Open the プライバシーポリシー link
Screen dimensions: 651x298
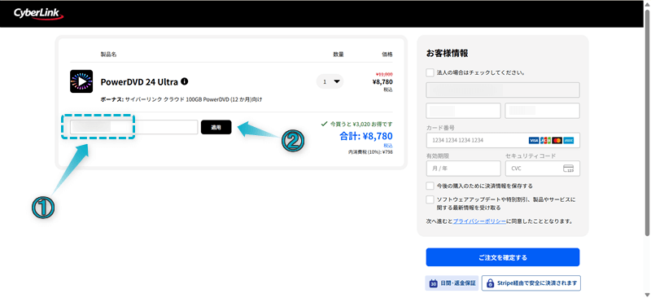tap(479, 221)
